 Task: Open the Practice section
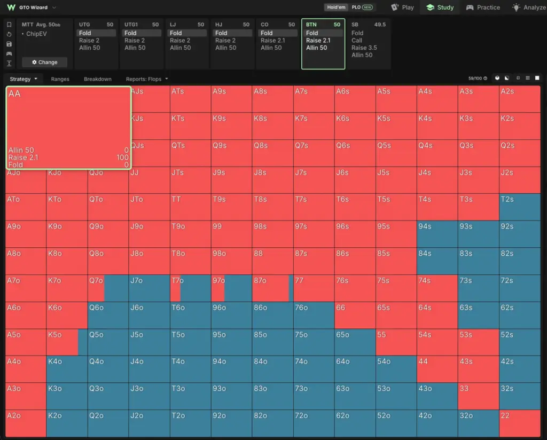click(x=483, y=7)
